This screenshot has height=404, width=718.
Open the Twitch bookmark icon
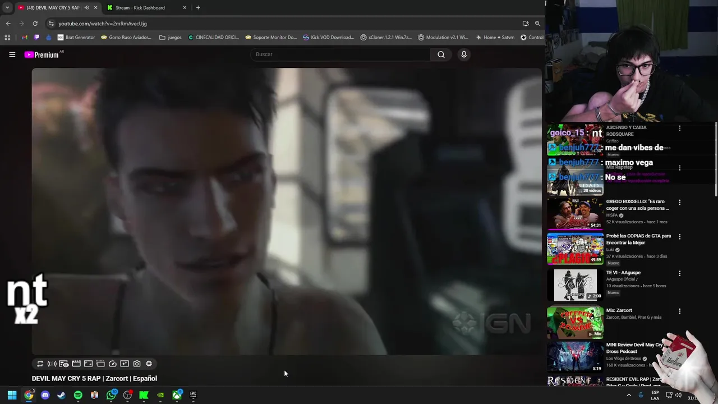coord(36,38)
